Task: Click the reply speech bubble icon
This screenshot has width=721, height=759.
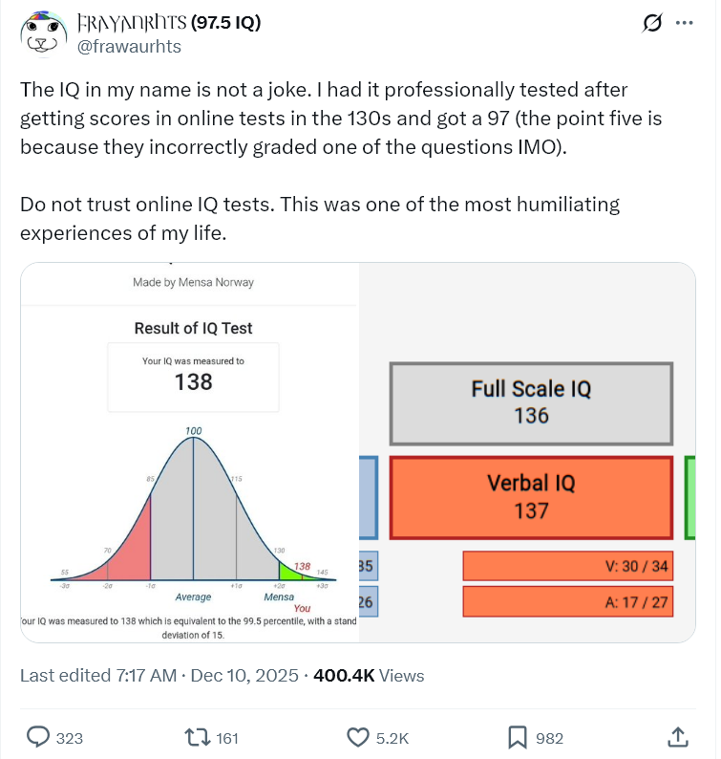Action: [38, 737]
